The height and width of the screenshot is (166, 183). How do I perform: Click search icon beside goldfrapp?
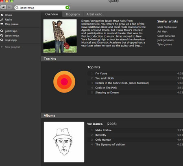(x=2, y=31)
